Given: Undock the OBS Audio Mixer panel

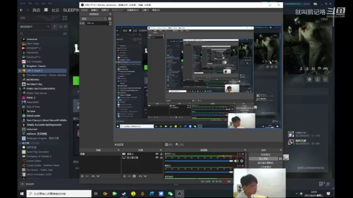Looking at the screenshot, I should [245, 150].
